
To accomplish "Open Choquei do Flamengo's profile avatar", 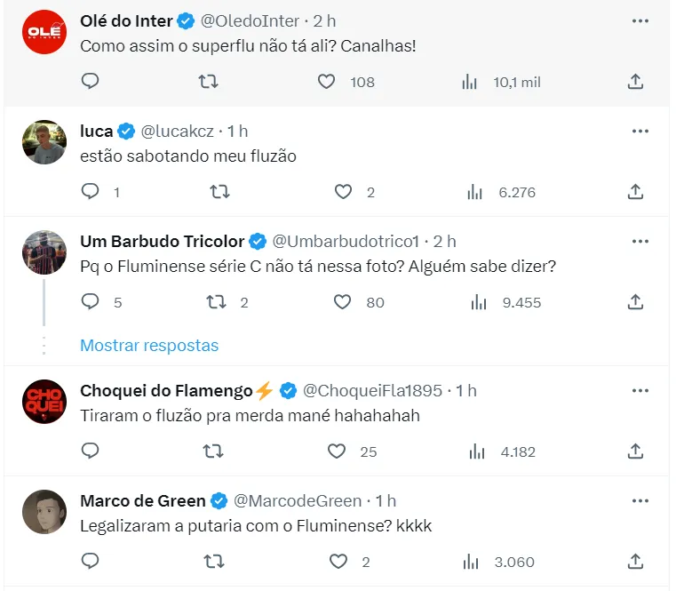I will [x=44, y=402].
